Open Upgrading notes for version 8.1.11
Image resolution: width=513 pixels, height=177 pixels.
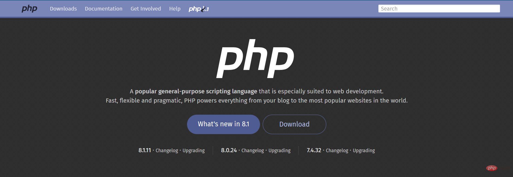[194, 151]
